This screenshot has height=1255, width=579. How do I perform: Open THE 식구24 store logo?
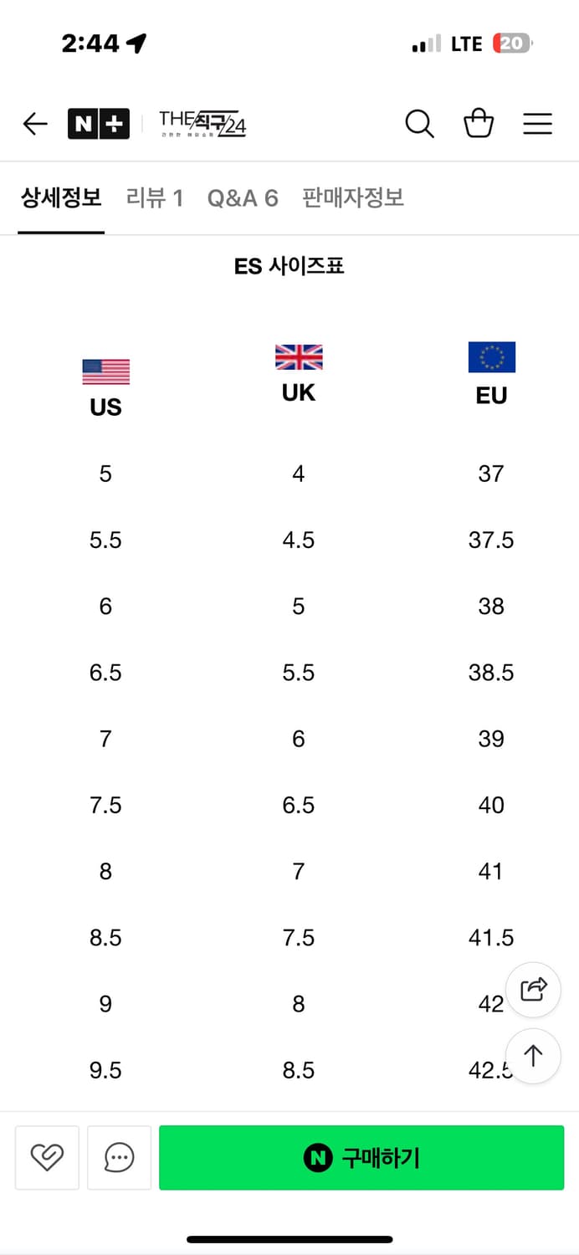[202, 125]
